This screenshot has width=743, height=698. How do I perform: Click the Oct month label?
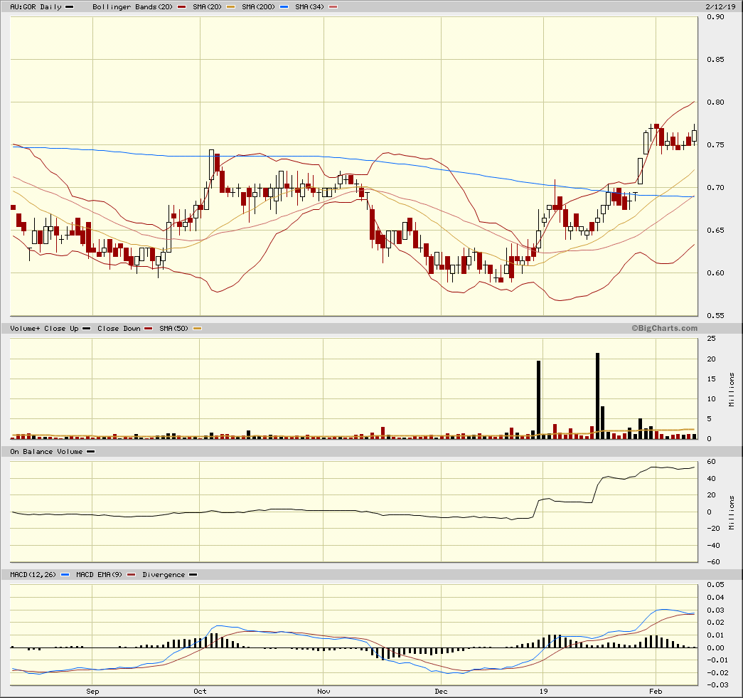(200, 692)
